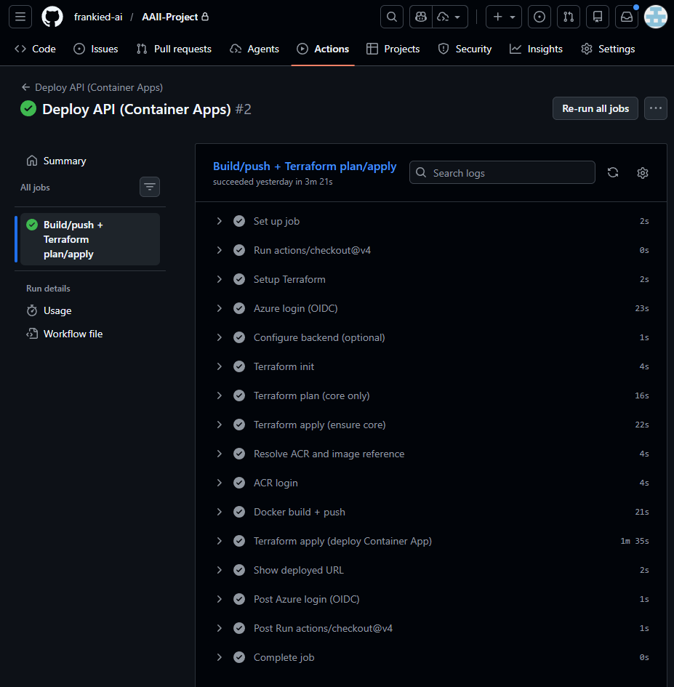Viewport: 674px width, 687px height.
Task: Click the filter icon beside All jobs
Action: tap(149, 187)
